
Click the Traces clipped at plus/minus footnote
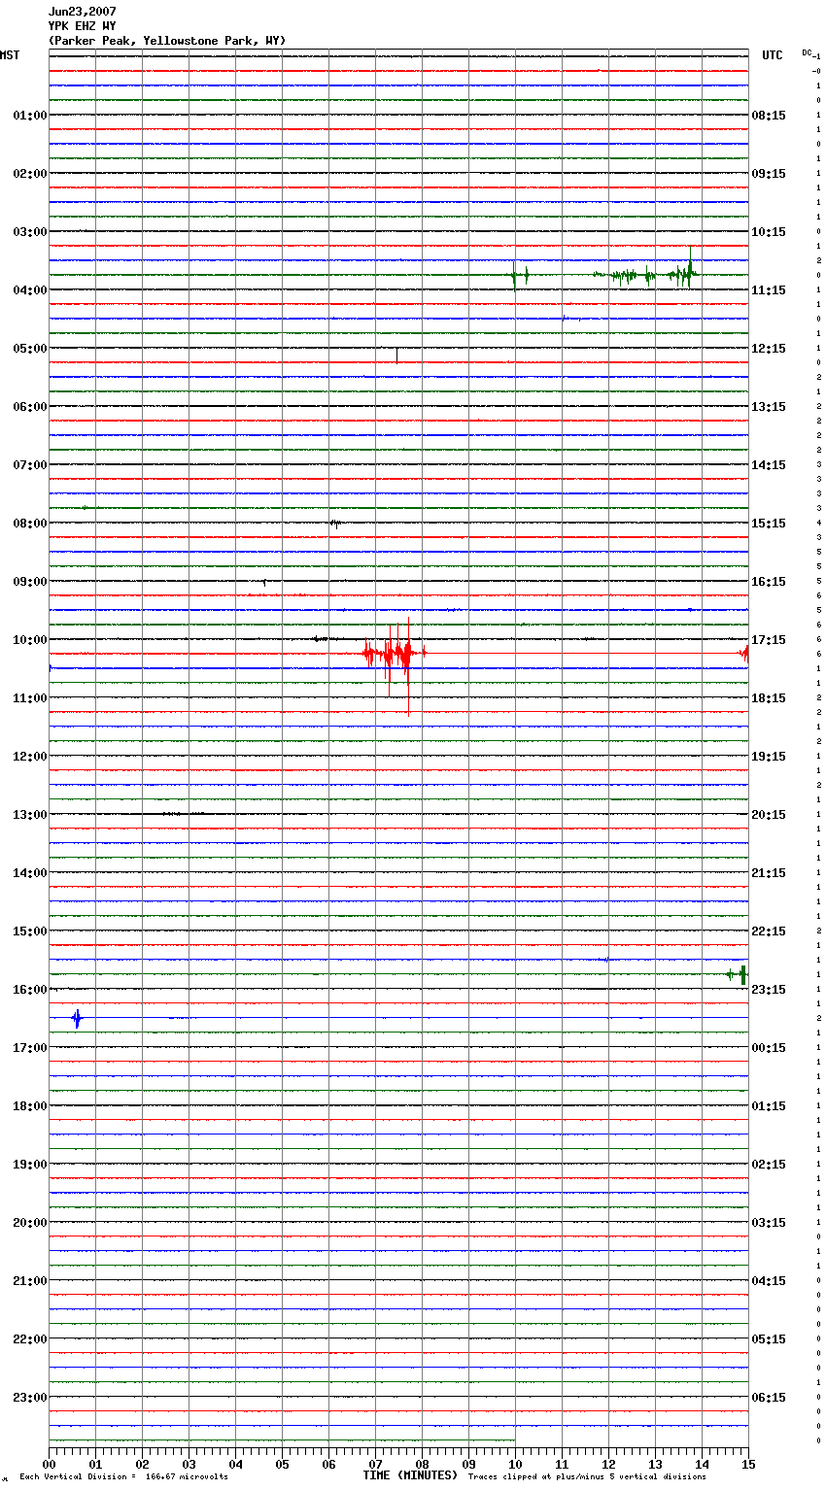[x=587, y=1477]
